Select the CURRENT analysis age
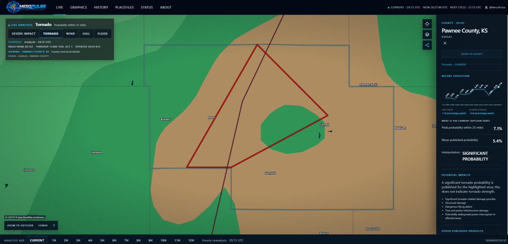Screen dimensions: 508x244 click(x=37, y=240)
